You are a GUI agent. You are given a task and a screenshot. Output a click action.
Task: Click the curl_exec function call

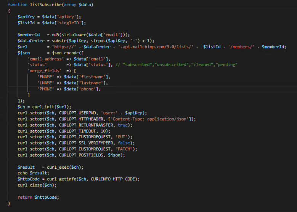[x=58, y=168]
